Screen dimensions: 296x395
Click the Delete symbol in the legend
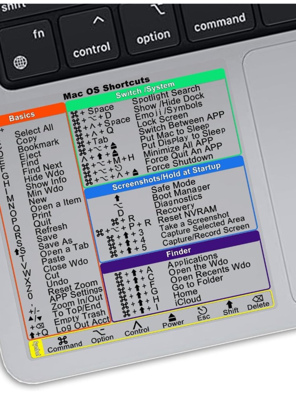click(258, 299)
